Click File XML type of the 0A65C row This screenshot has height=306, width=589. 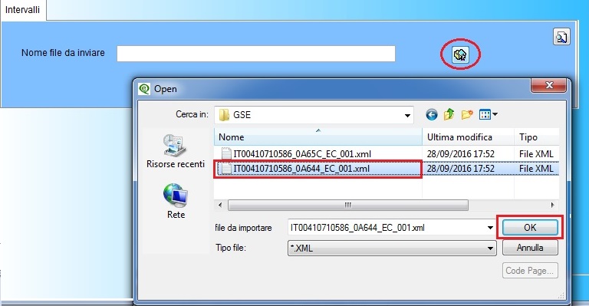point(536,154)
